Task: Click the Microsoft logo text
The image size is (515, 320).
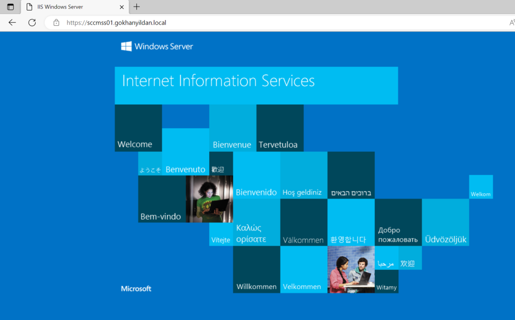Action: tap(136, 288)
